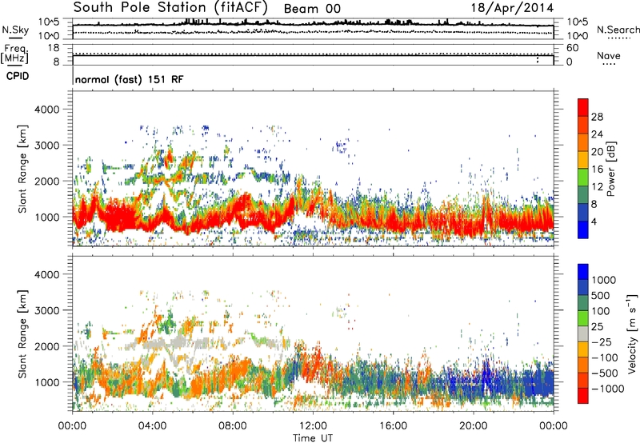
Task: Click velocity panel 'Slant Range [km]' label
Action: pos(22,334)
